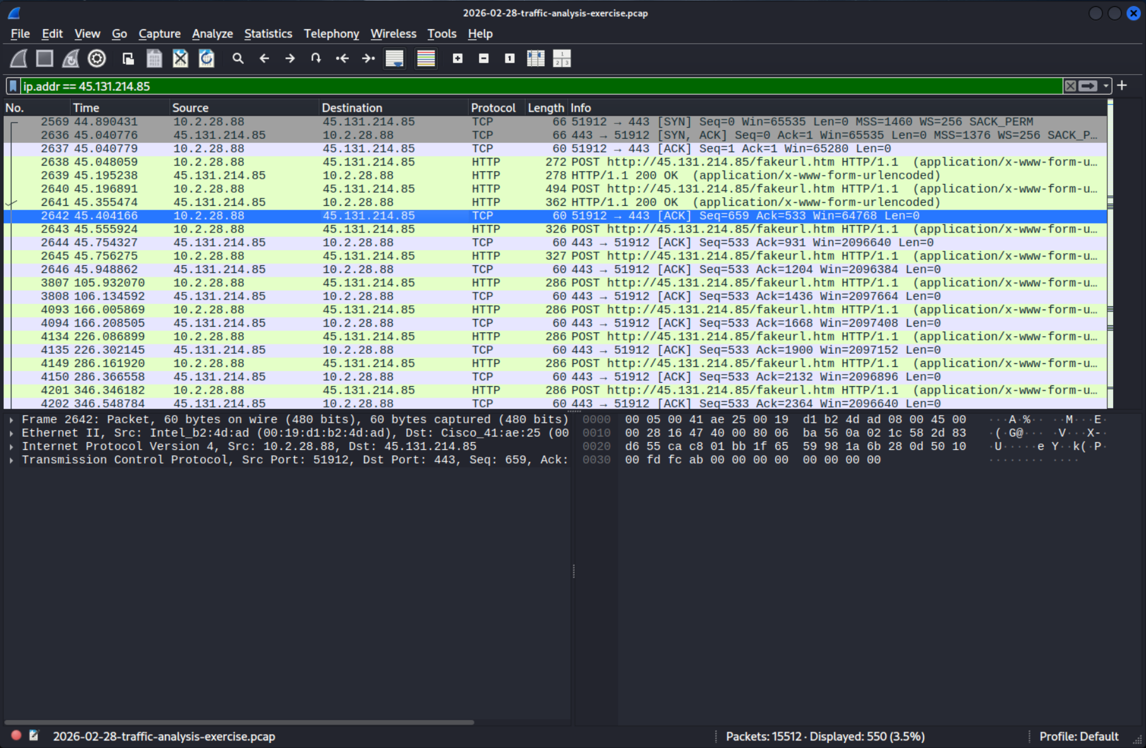Toggle auto-scroll during live capture
Viewport: 1146px width, 748px height.
click(x=395, y=59)
